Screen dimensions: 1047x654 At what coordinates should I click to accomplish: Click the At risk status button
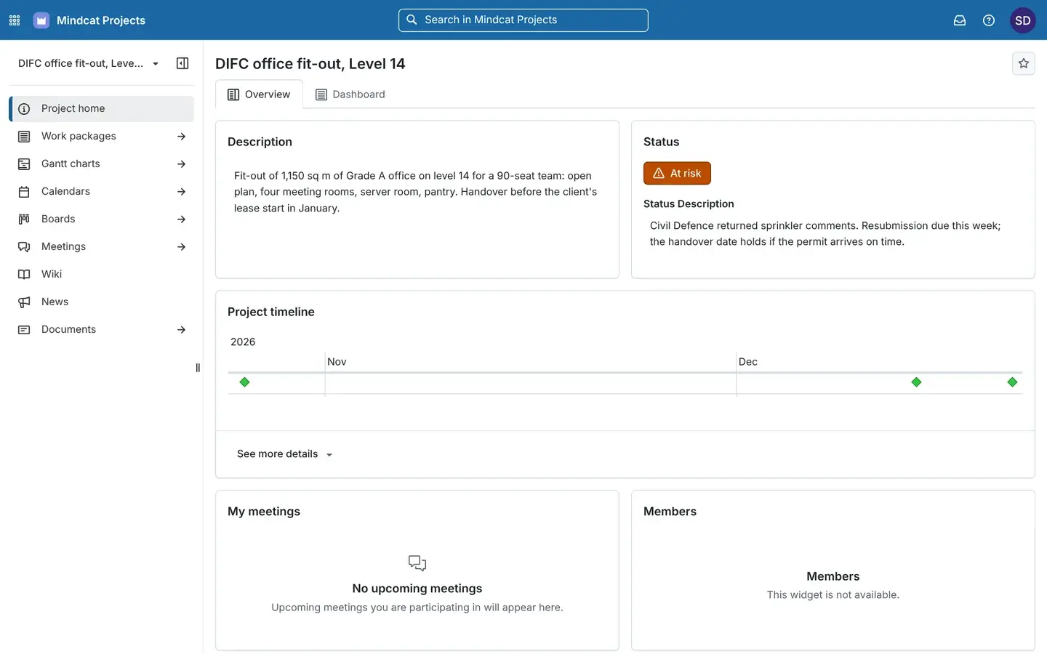(x=677, y=173)
